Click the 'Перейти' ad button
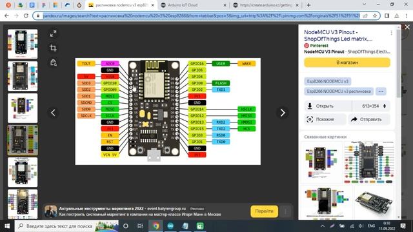413x232 pixels. (x=264, y=211)
